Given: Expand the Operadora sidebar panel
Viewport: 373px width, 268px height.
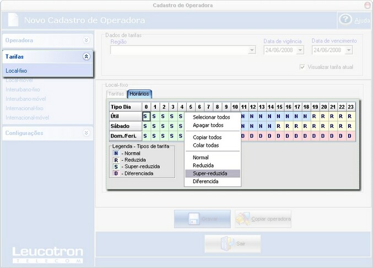Looking at the screenshot, I should tap(87, 40).
